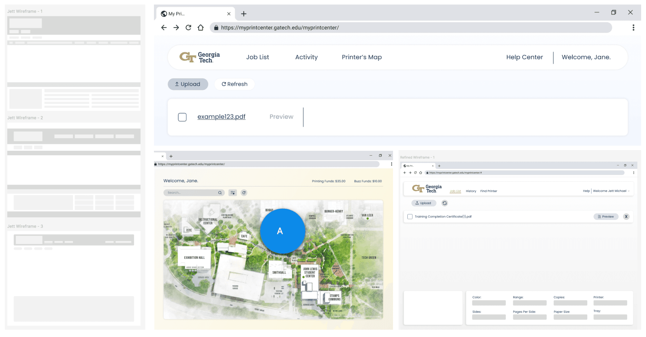Click the address bar showing myprintcenter.gatech.edu/myprintcenter/ in the large browser
Screen dimensions: 646x337
click(x=411, y=27)
